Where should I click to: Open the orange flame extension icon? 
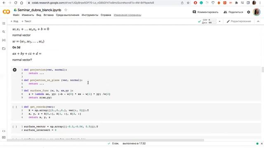(219, 3)
